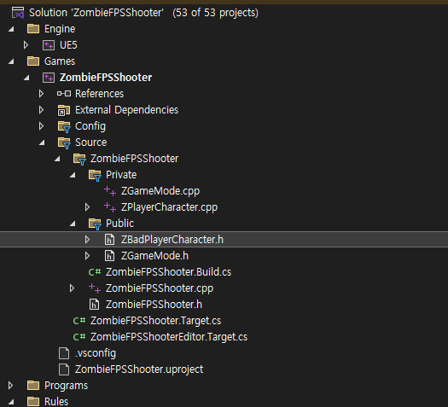
Task: Click the External Dependencies folder icon
Action: point(64,110)
